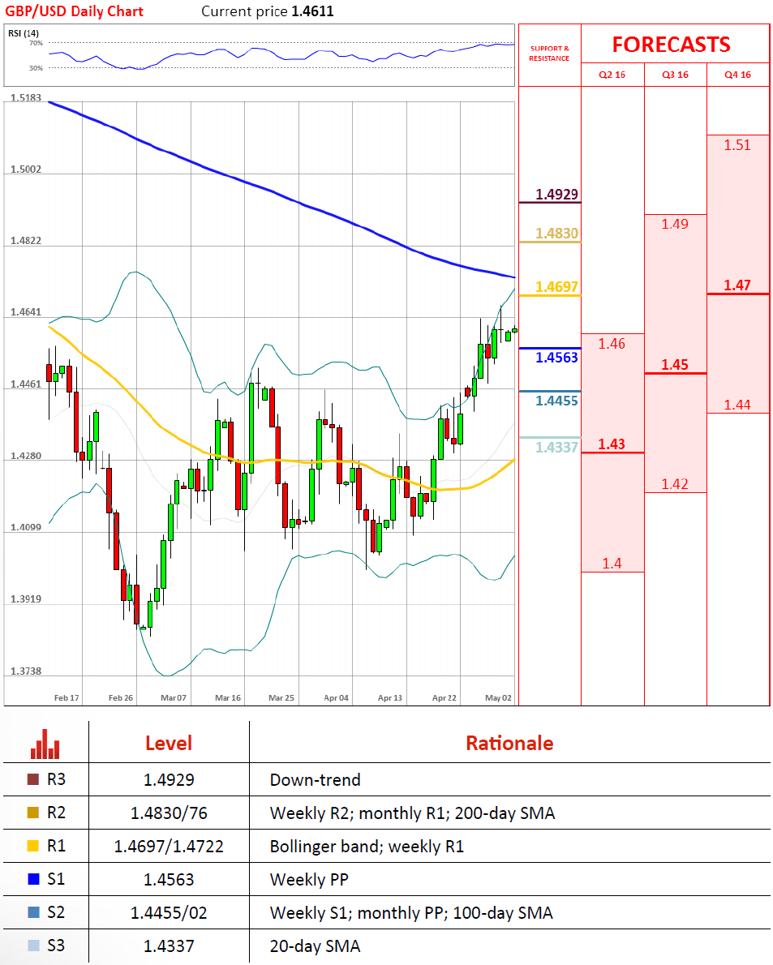773x965 pixels.
Task: Click the FORECASTS heading
Action: 672,45
